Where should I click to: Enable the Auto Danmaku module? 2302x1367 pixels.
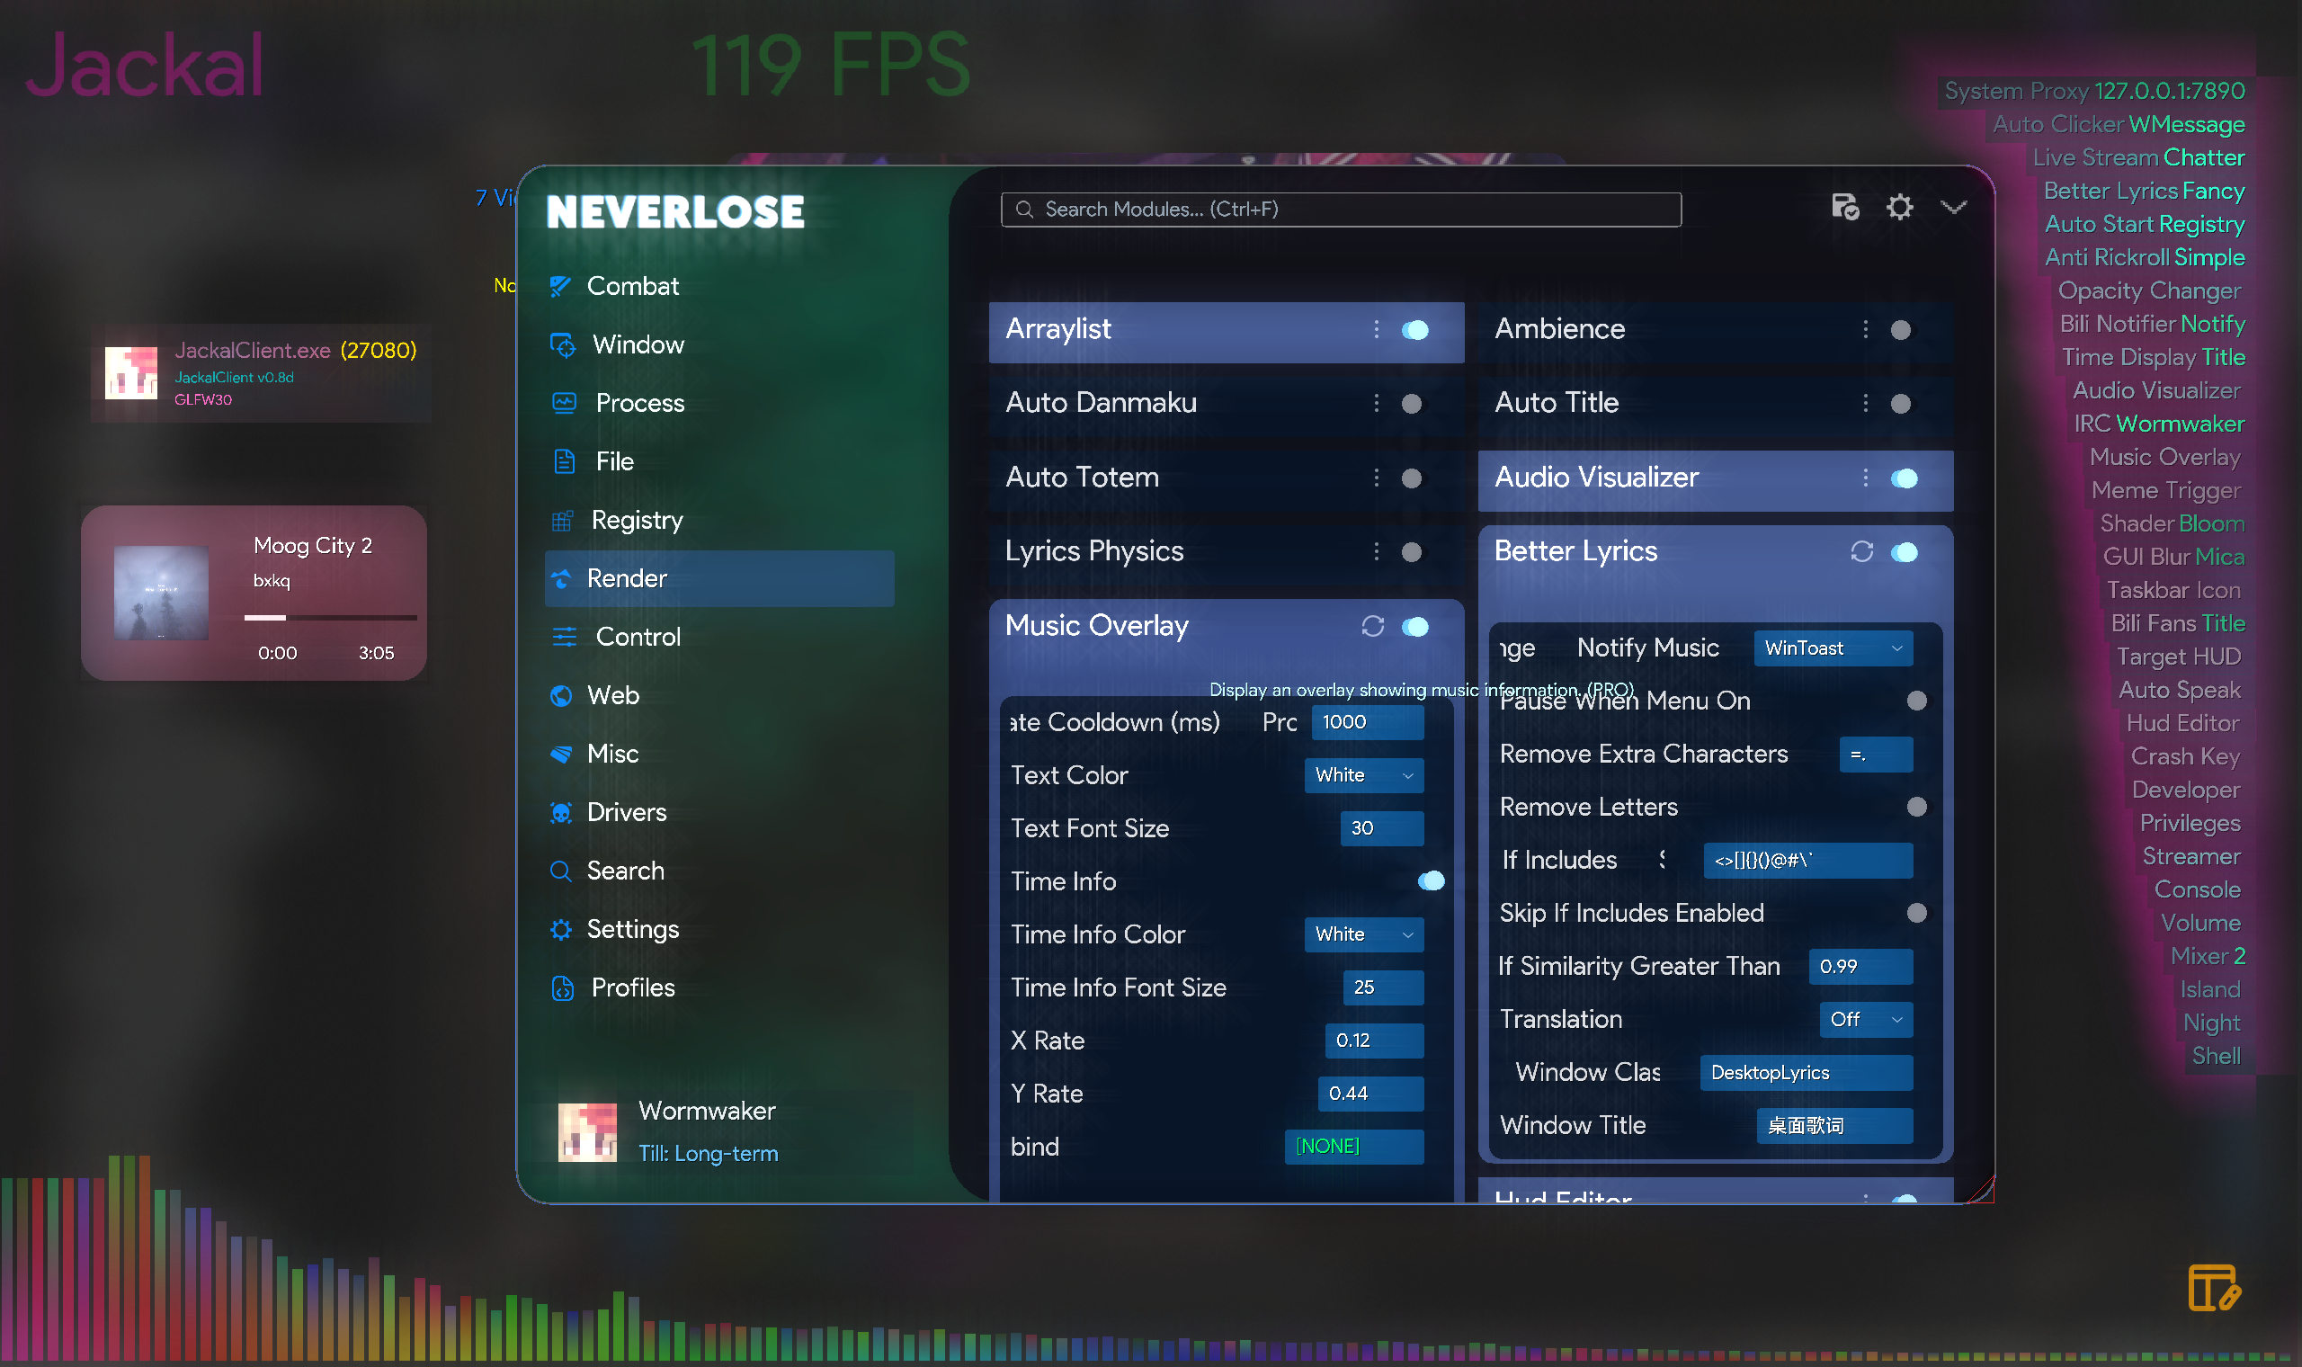point(1411,403)
